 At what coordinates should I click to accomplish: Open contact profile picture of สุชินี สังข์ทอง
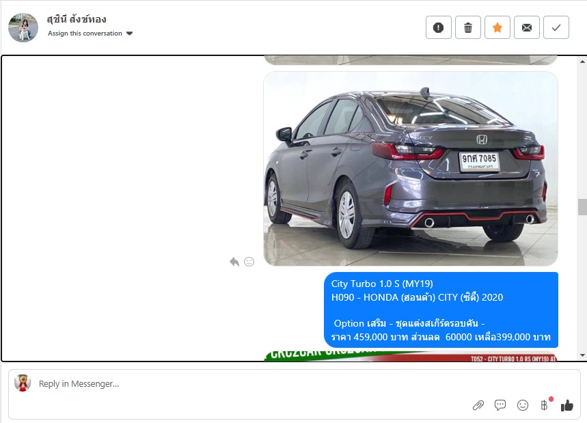click(23, 27)
